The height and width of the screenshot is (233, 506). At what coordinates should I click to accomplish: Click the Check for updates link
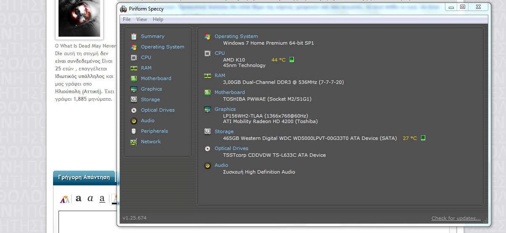click(456, 218)
